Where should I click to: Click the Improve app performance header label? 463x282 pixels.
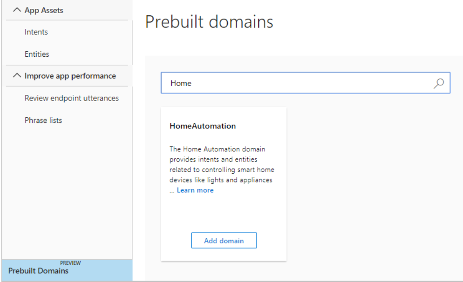(70, 76)
